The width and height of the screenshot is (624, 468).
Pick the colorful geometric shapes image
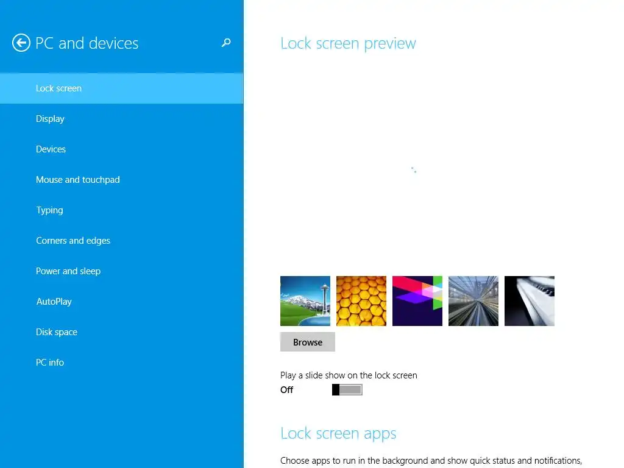coord(417,301)
